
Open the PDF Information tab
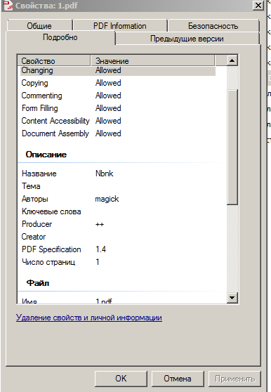[120, 25]
